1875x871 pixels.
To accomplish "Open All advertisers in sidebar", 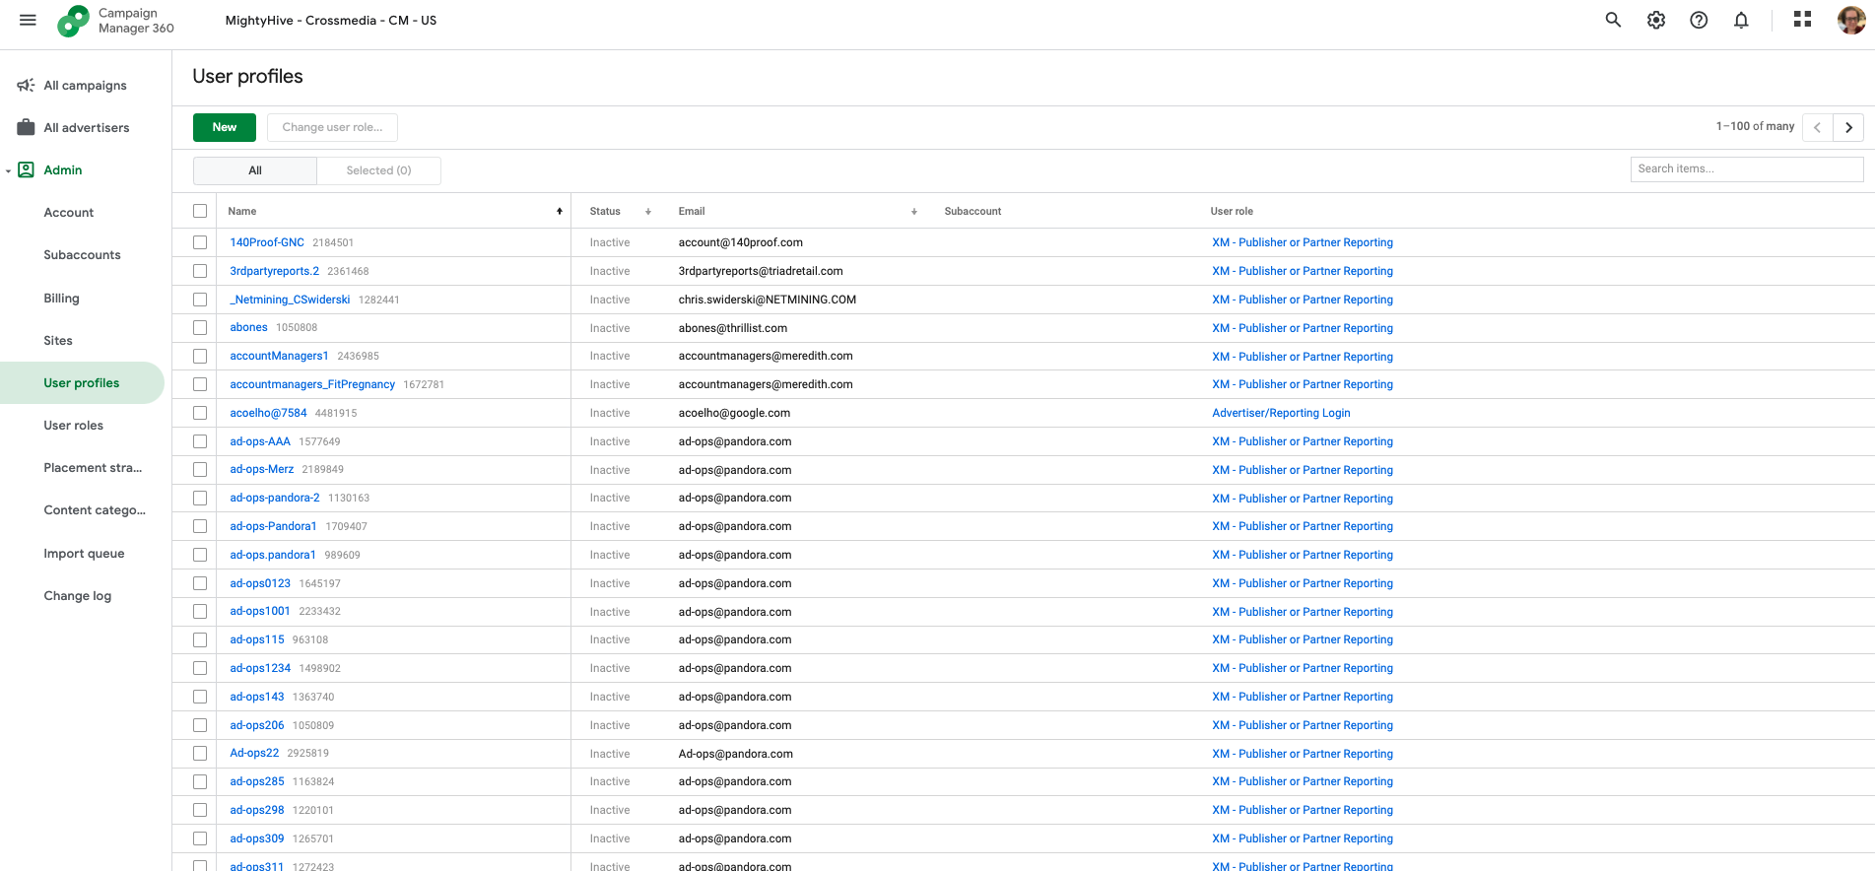I will pos(87,128).
